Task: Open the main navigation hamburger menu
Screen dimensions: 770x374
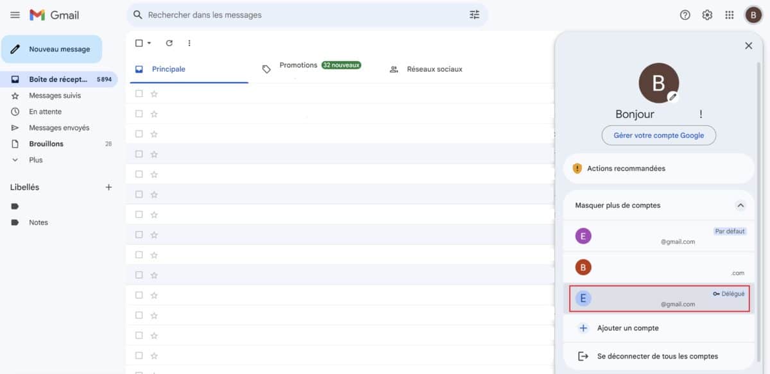Action: click(x=15, y=15)
